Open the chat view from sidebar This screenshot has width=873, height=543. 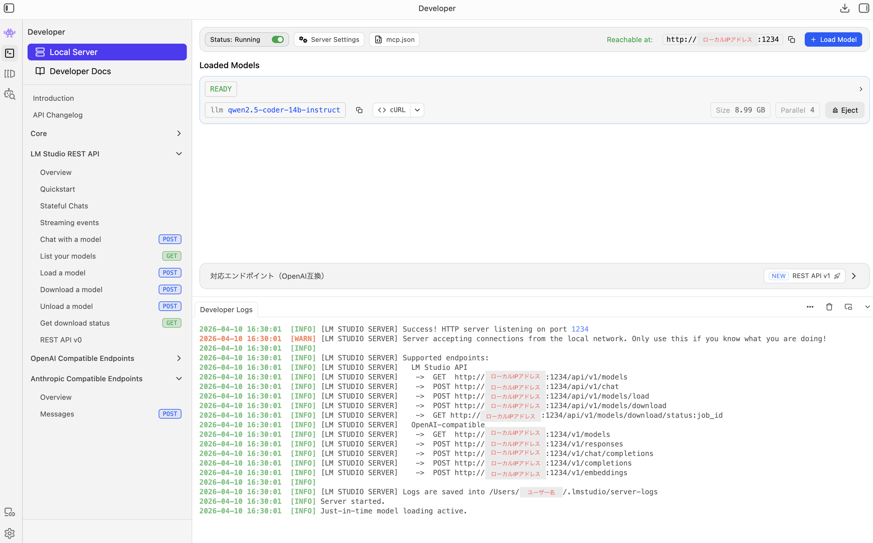(x=10, y=33)
